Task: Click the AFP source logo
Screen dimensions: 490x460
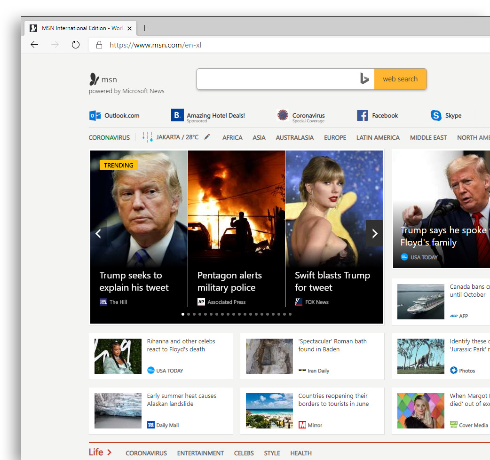Action: point(454,316)
